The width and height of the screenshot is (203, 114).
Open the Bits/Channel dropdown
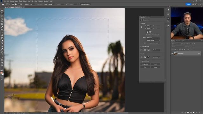[153, 41]
